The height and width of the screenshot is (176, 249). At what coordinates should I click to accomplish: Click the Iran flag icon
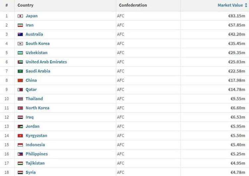tap(20, 25)
